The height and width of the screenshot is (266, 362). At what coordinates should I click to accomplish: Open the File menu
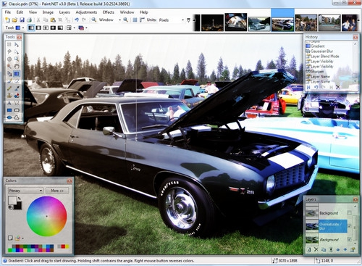click(x=8, y=12)
